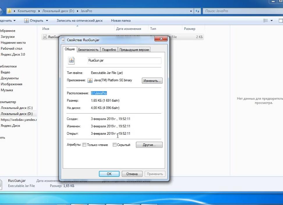This screenshot has height=205, width=283.
Task: Open Загрузки in the sidebar
Action: pos(8,37)
